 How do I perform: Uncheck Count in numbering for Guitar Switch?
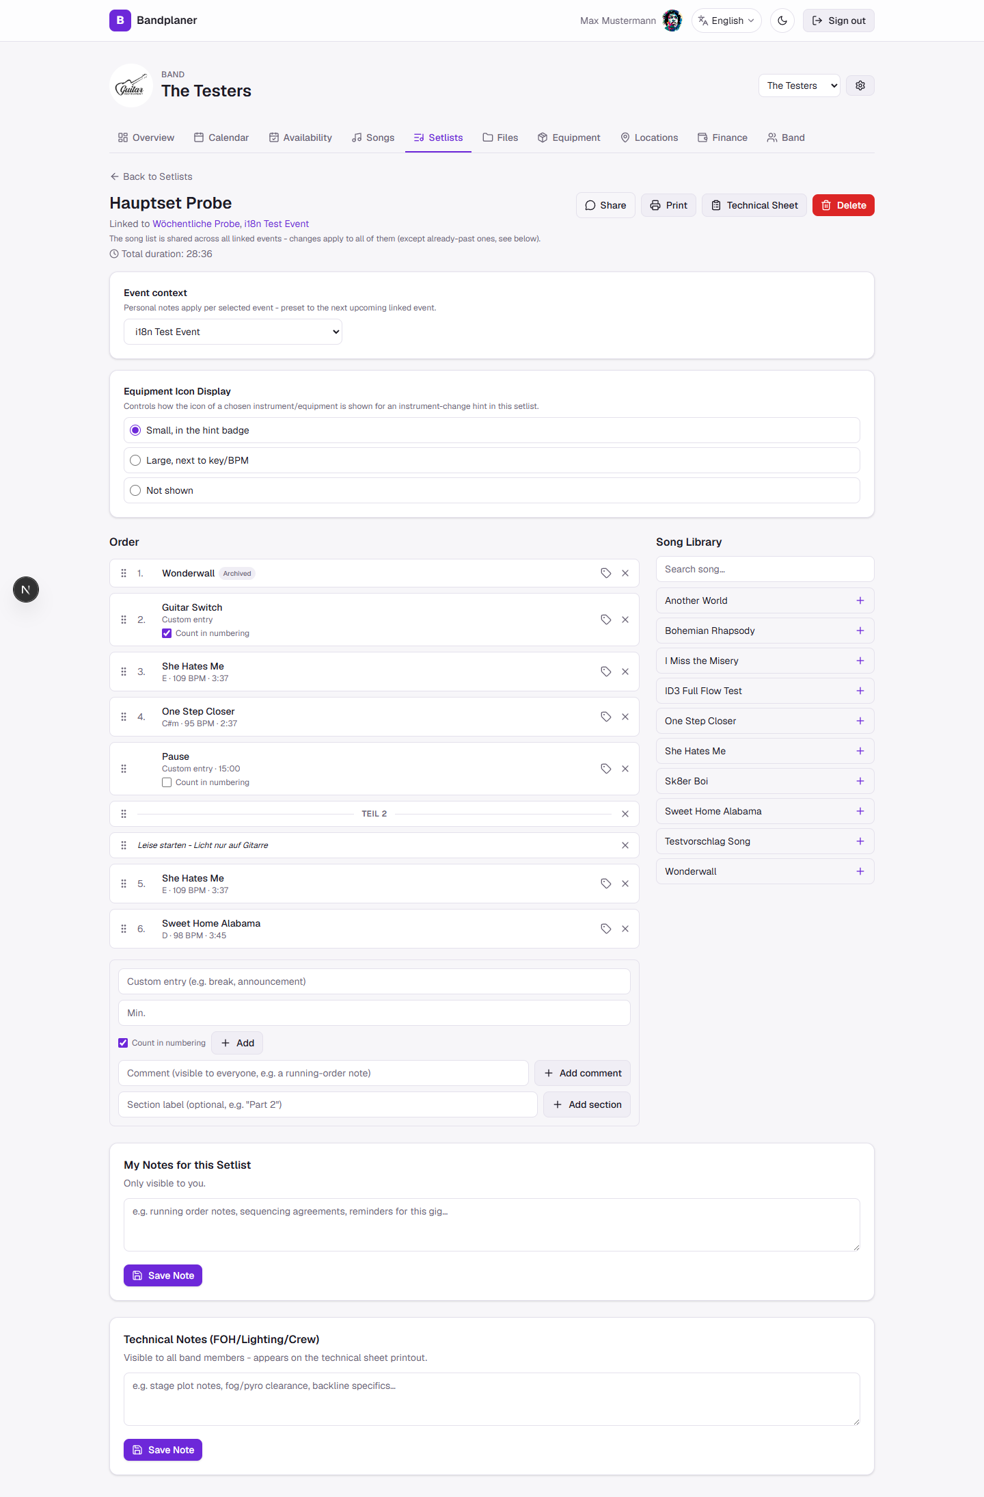[x=167, y=633]
